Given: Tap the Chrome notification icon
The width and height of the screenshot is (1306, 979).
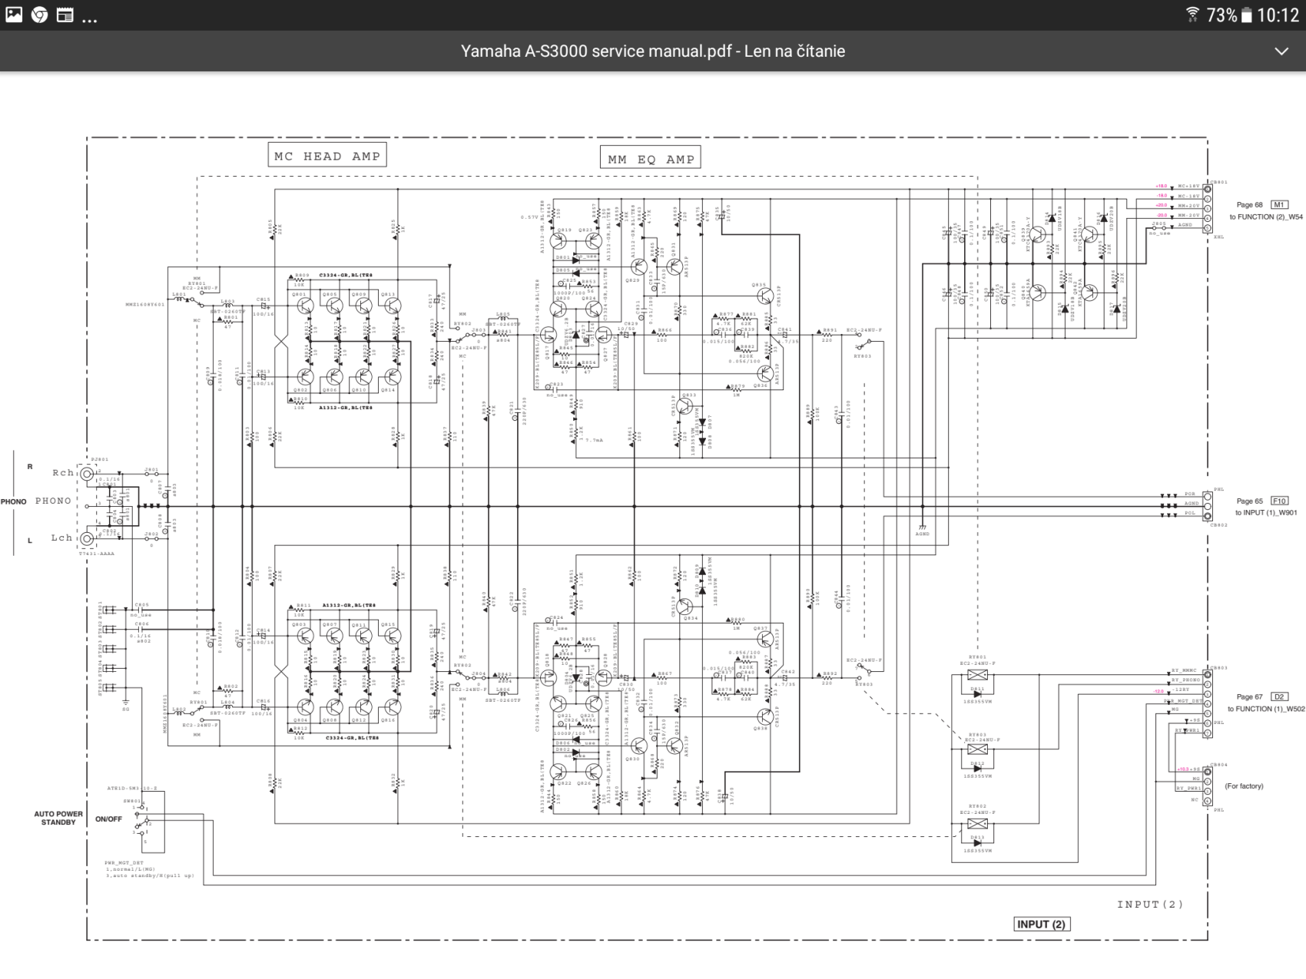Looking at the screenshot, I should pyautogui.click(x=39, y=15).
